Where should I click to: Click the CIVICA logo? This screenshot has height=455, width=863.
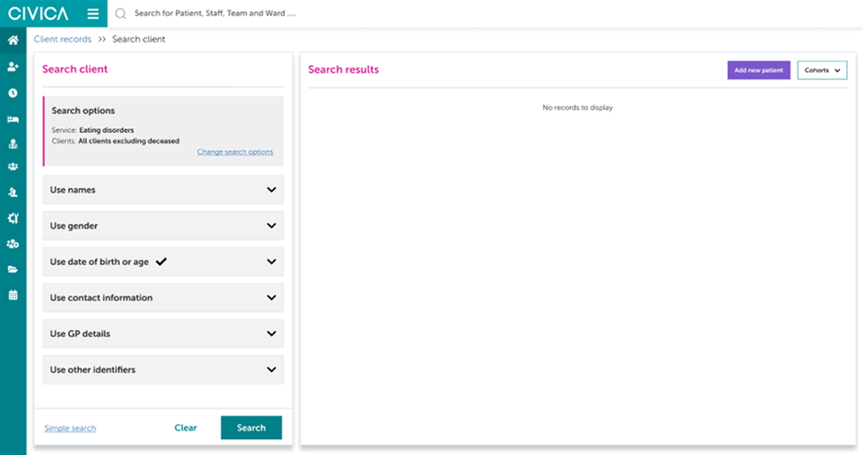[x=38, y=14]
